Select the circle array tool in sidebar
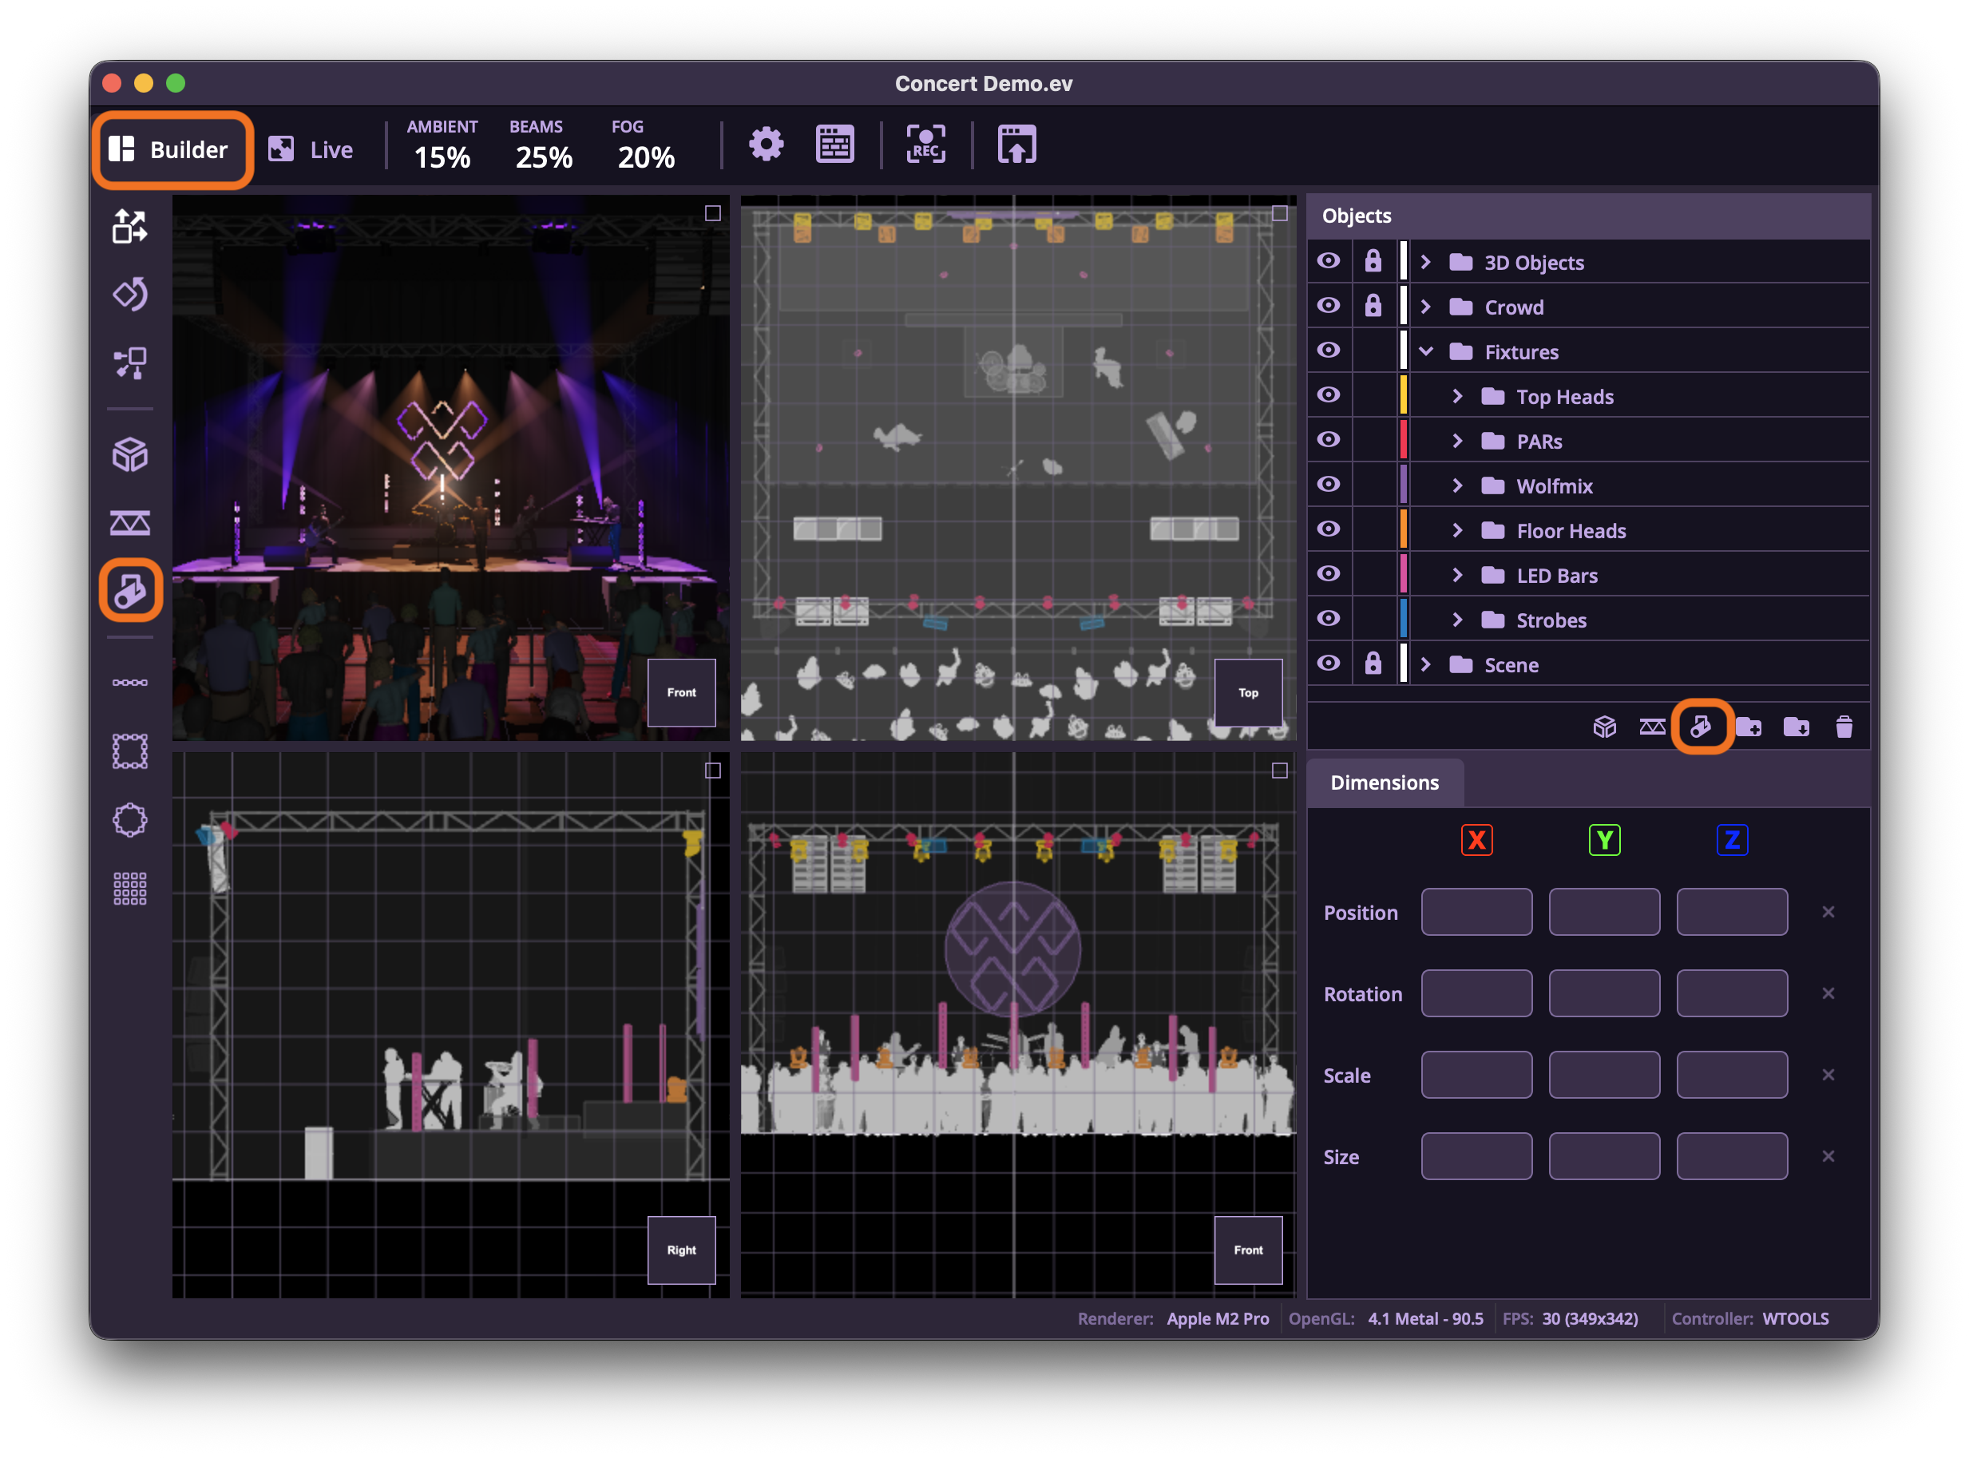 click(129, 820)
